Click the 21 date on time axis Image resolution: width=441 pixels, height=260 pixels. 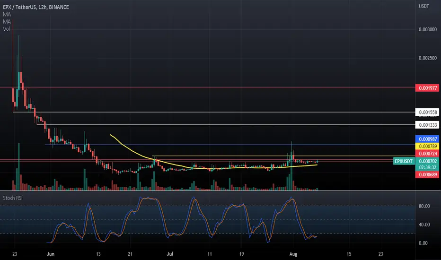point(130,254)
